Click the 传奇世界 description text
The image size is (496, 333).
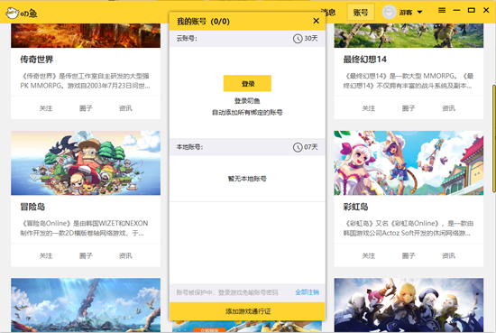(85, 80)
